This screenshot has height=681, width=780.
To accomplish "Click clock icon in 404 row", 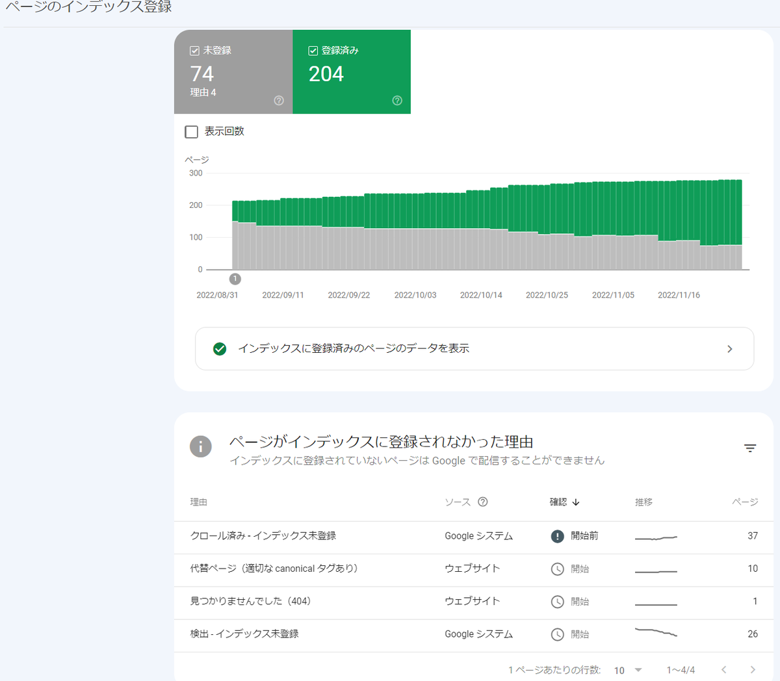I will [x=557, y=602].
